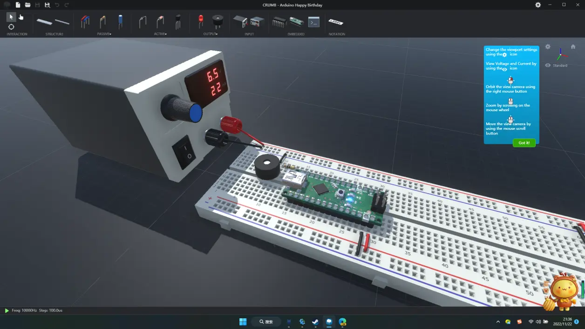
Task: Create a new file from title bar
Action: point(18,5)
